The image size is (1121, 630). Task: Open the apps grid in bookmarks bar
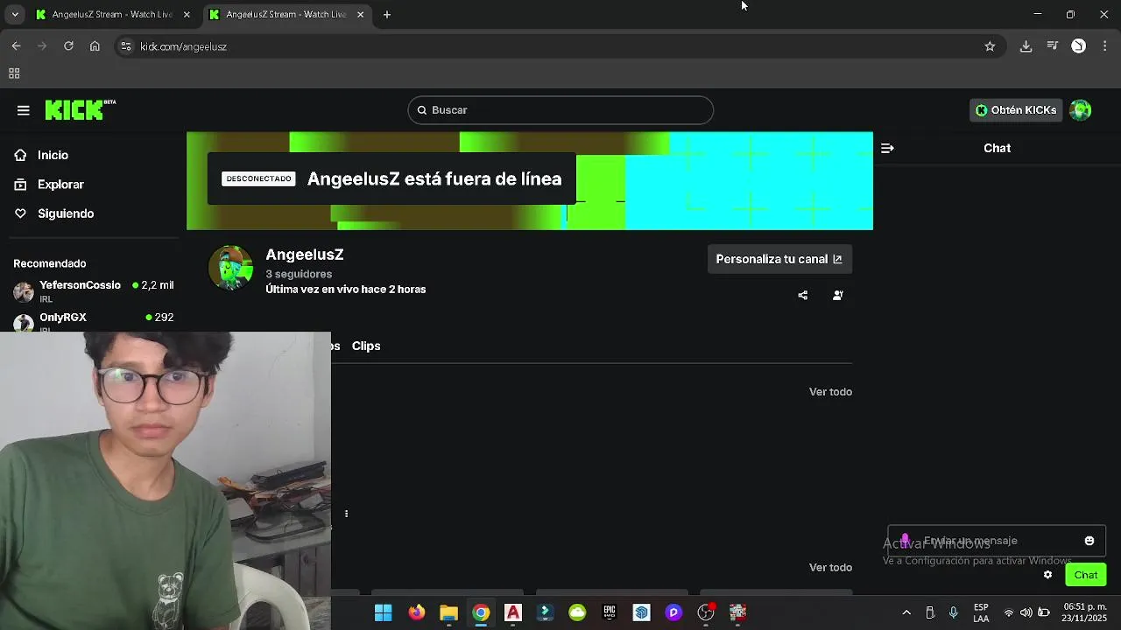[x=14, y=73]
